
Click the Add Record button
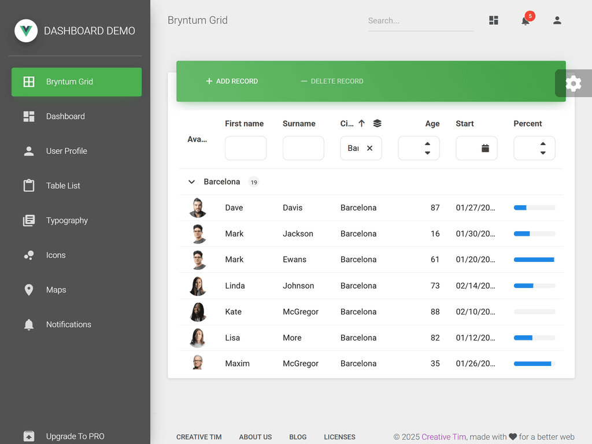point(232,82)
